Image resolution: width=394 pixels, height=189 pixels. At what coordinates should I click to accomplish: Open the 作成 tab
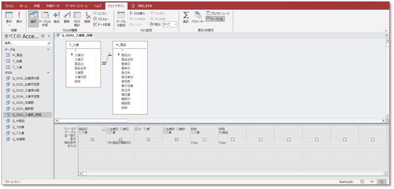pyautogui.click(x=37, y=5)
